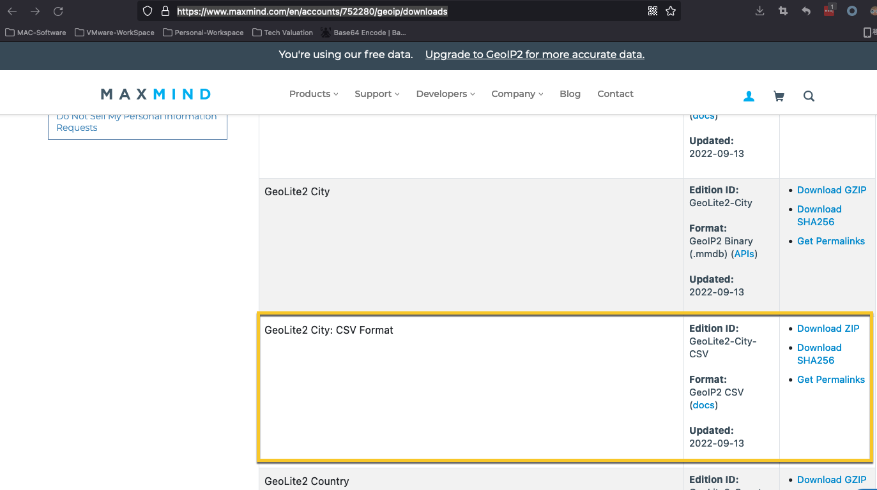The image size is (877, 490).
Task: Click Download GZIP for GeoLite2 City
Action: point(832,190)
